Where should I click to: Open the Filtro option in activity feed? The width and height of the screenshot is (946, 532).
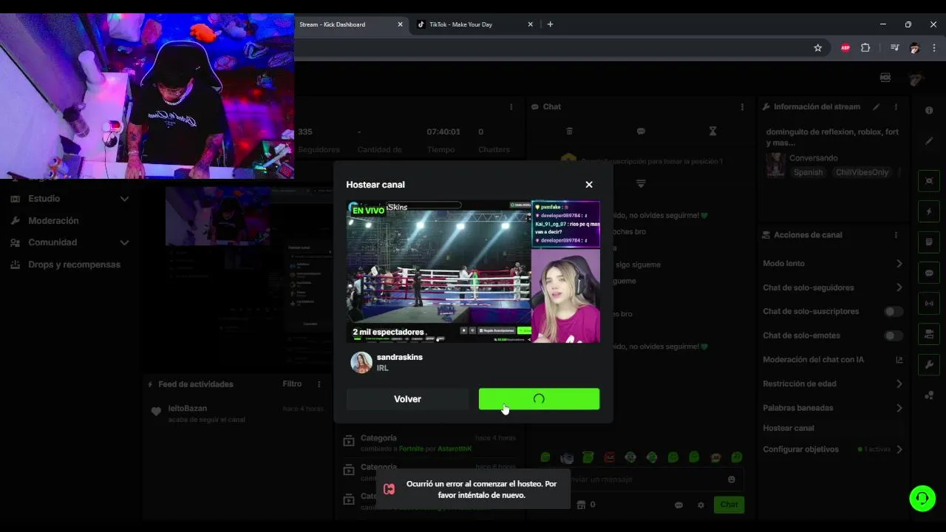click(x=292, y=384)
